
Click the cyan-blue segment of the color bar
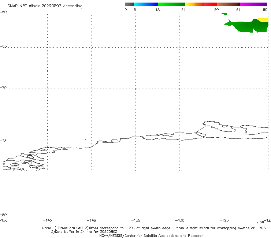[x=146, y=4]
